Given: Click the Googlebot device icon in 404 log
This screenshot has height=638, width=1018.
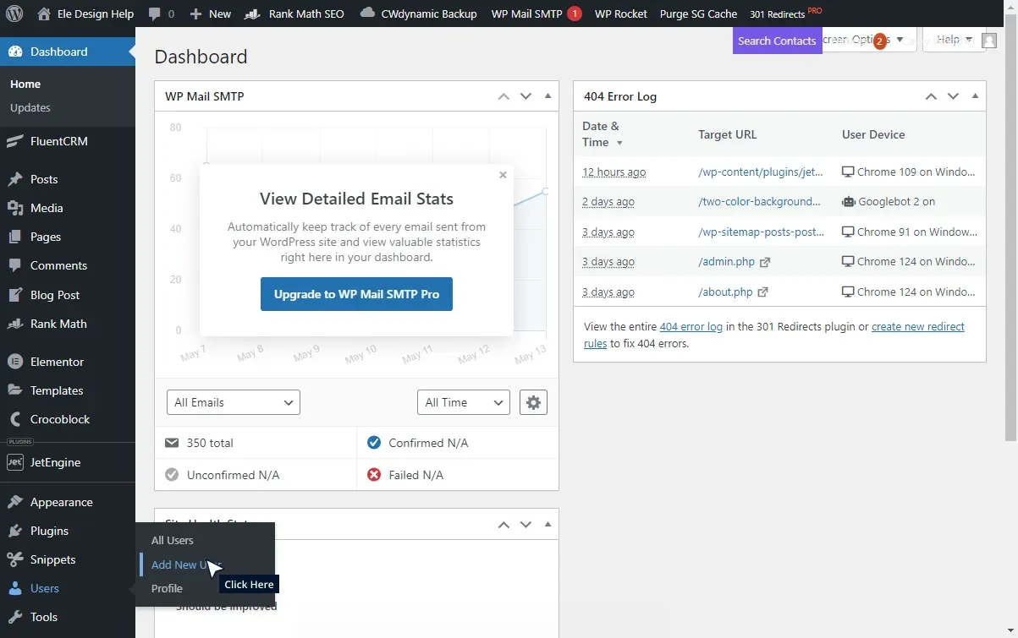Looking at the screenshot, I should pyautogui.click(x=849, y=202).
